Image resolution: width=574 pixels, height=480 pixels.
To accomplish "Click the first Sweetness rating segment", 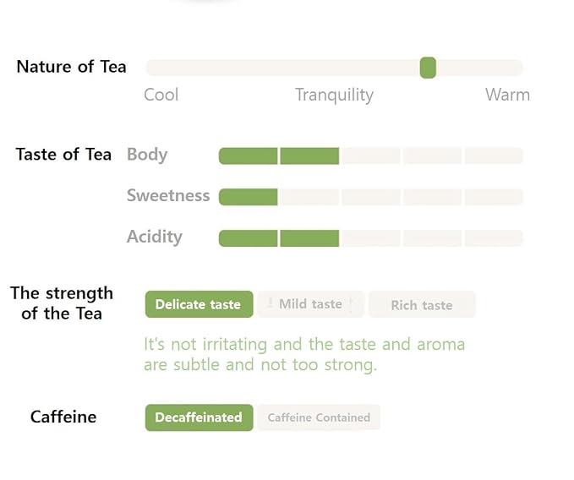I will (248, 197).
